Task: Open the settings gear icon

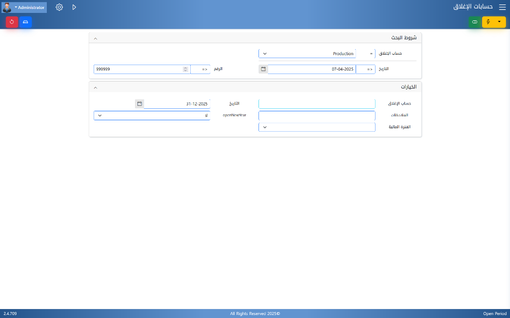Action: click(59, 7)
